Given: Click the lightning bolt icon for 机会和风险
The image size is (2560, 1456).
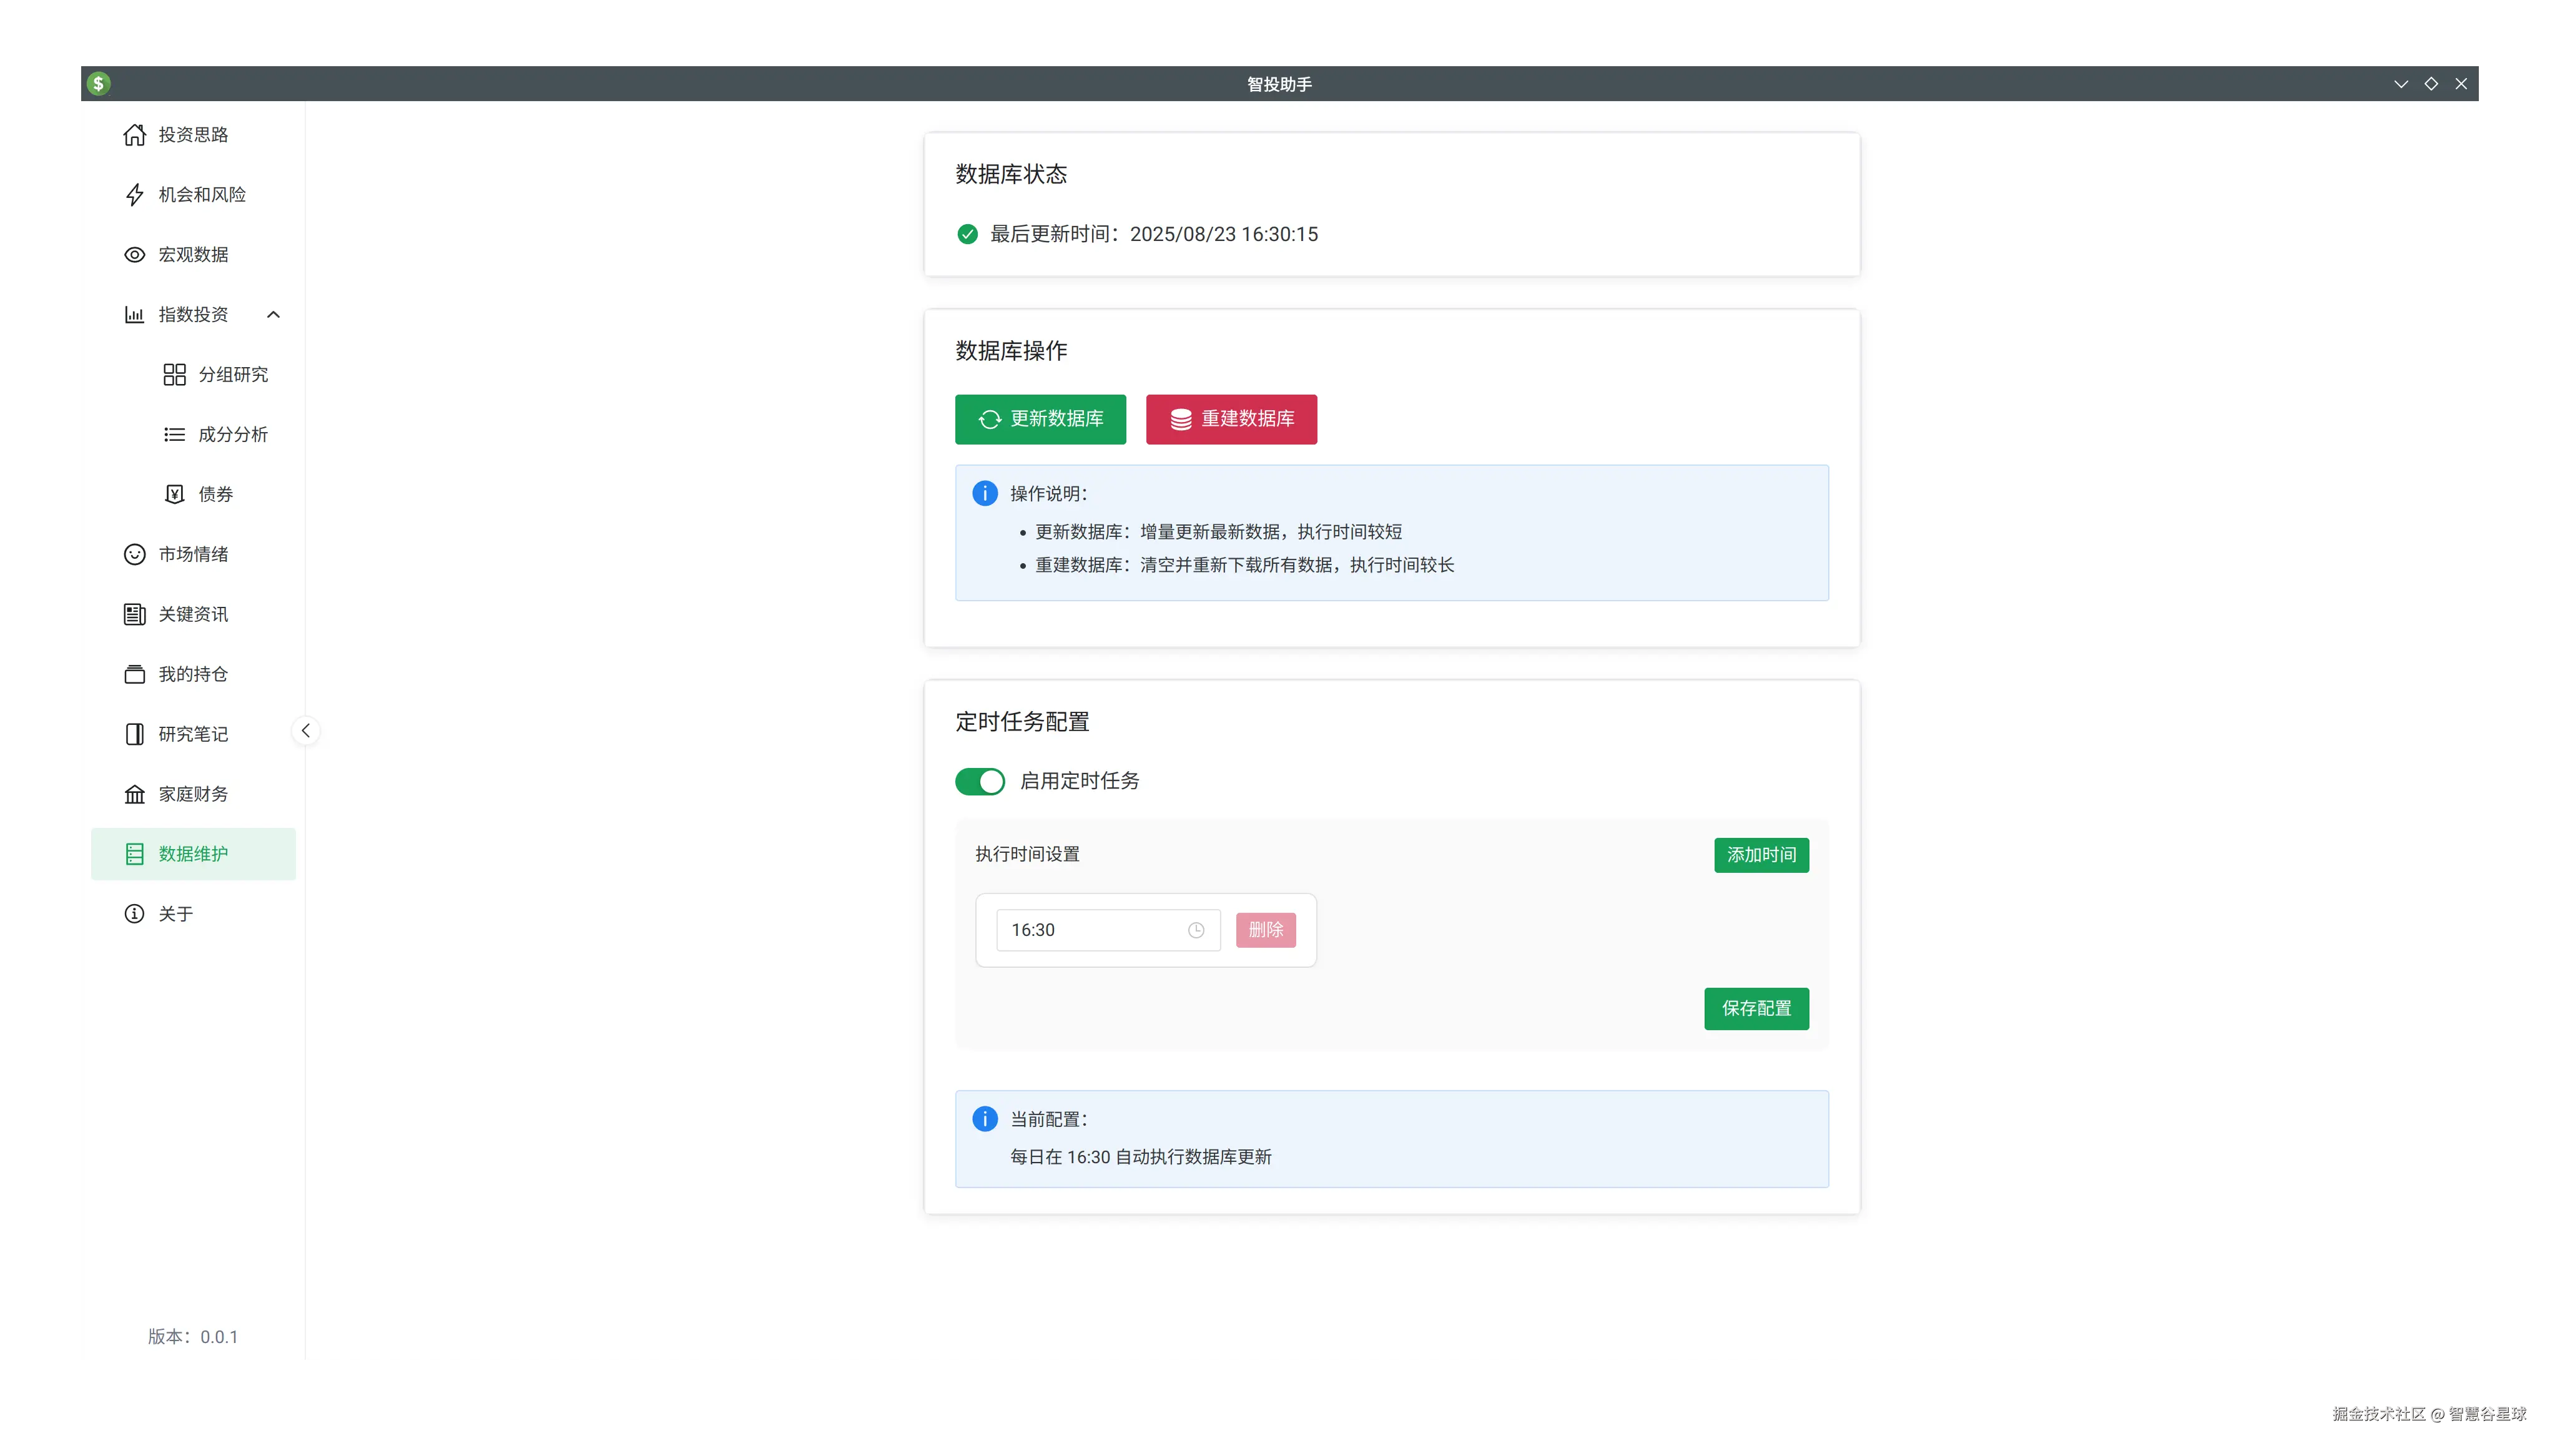Looking at the screenshot, I should (x=134, y=195).
